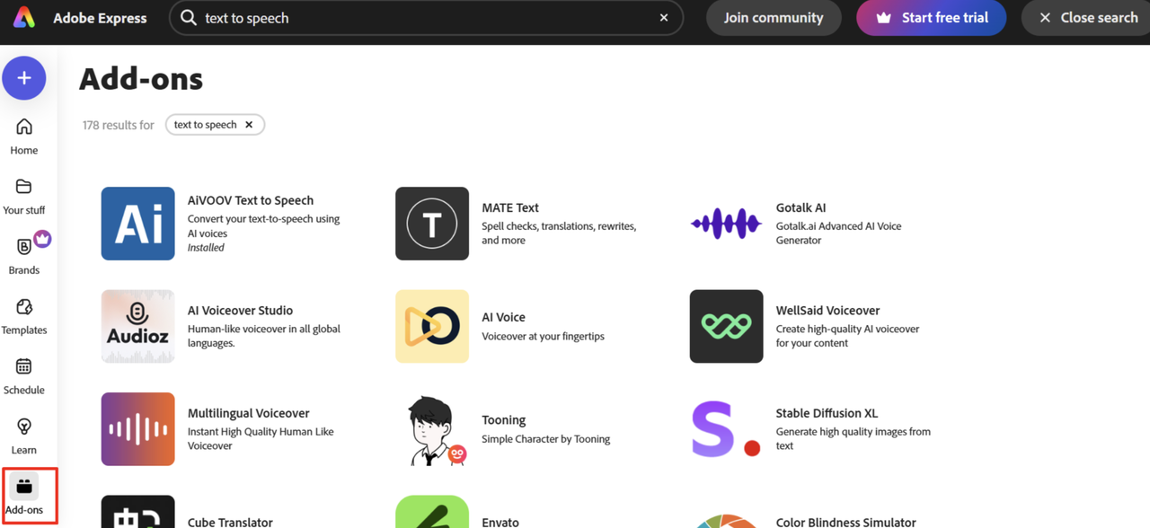
Task: Open the Color Blindness Simulator title
Action: pos(845,522)
